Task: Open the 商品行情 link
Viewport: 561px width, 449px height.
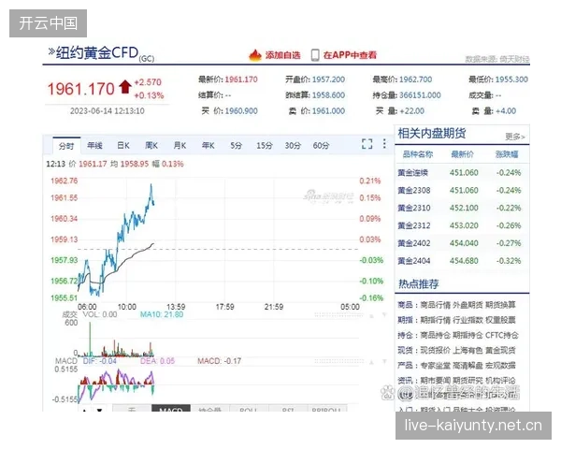Action: (435, 305)
